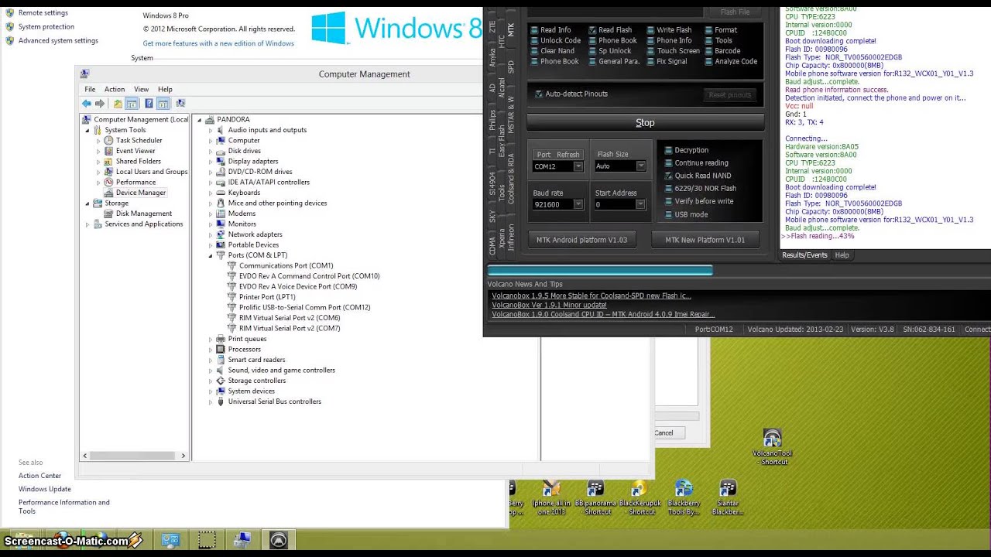This screenshot has height=557, width=991.
Task: Select Siantar Blackber desktop icon
Action: pos(728,497)
